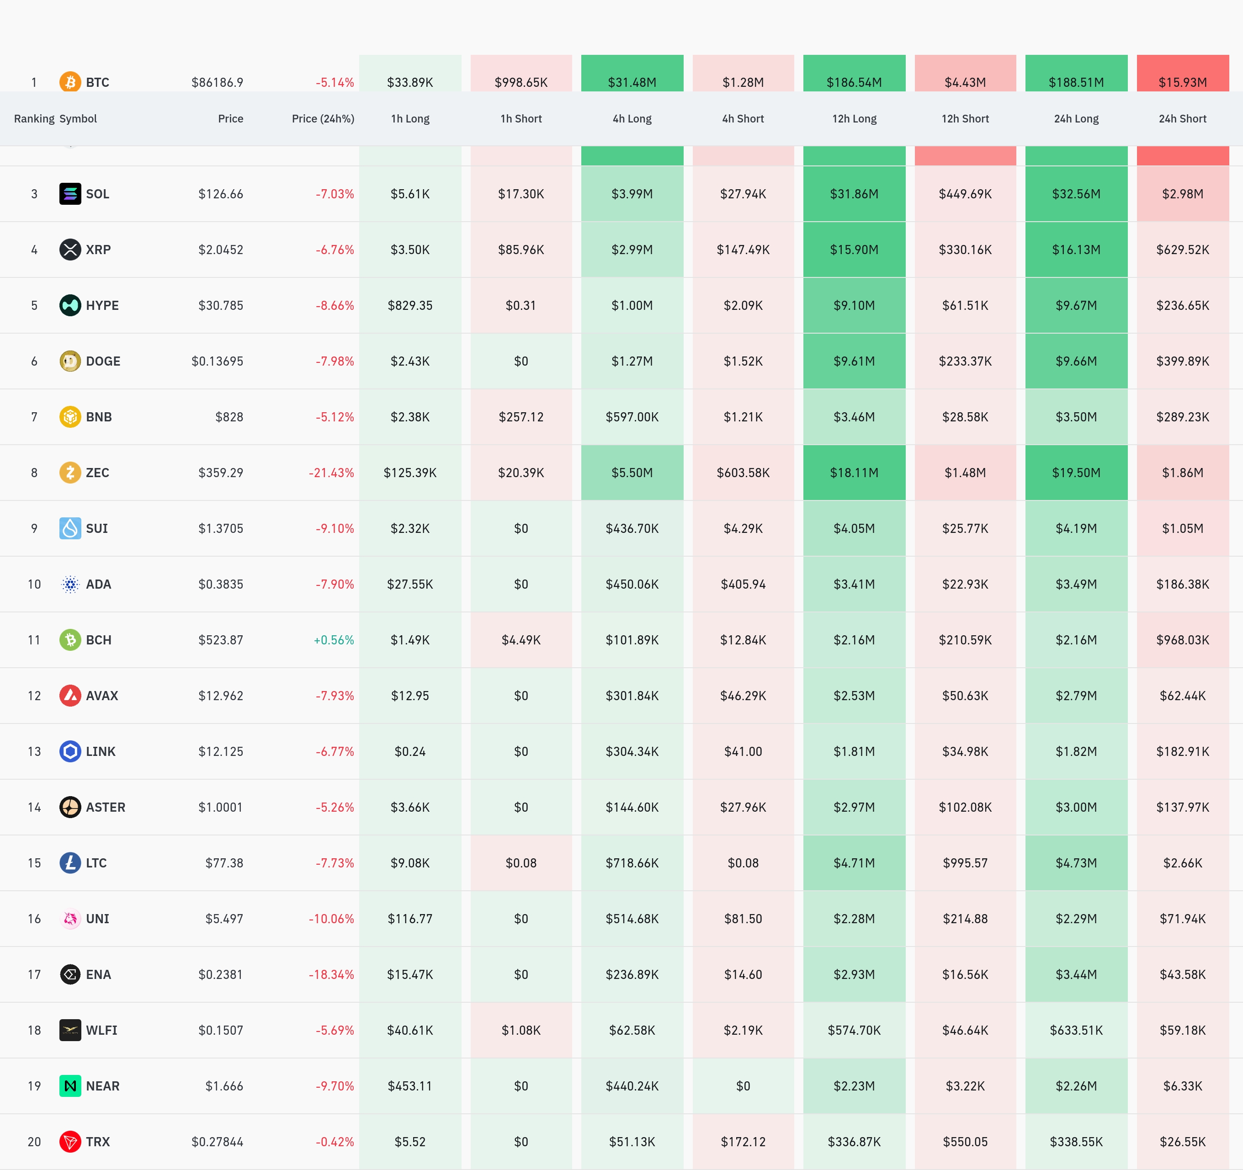
Task: Click SOL 24h Short $2.98M cell
Action: coord(1182,194)
